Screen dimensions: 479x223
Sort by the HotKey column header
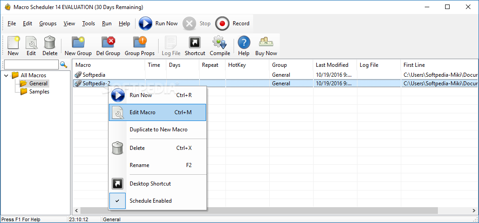click(247, 65)
